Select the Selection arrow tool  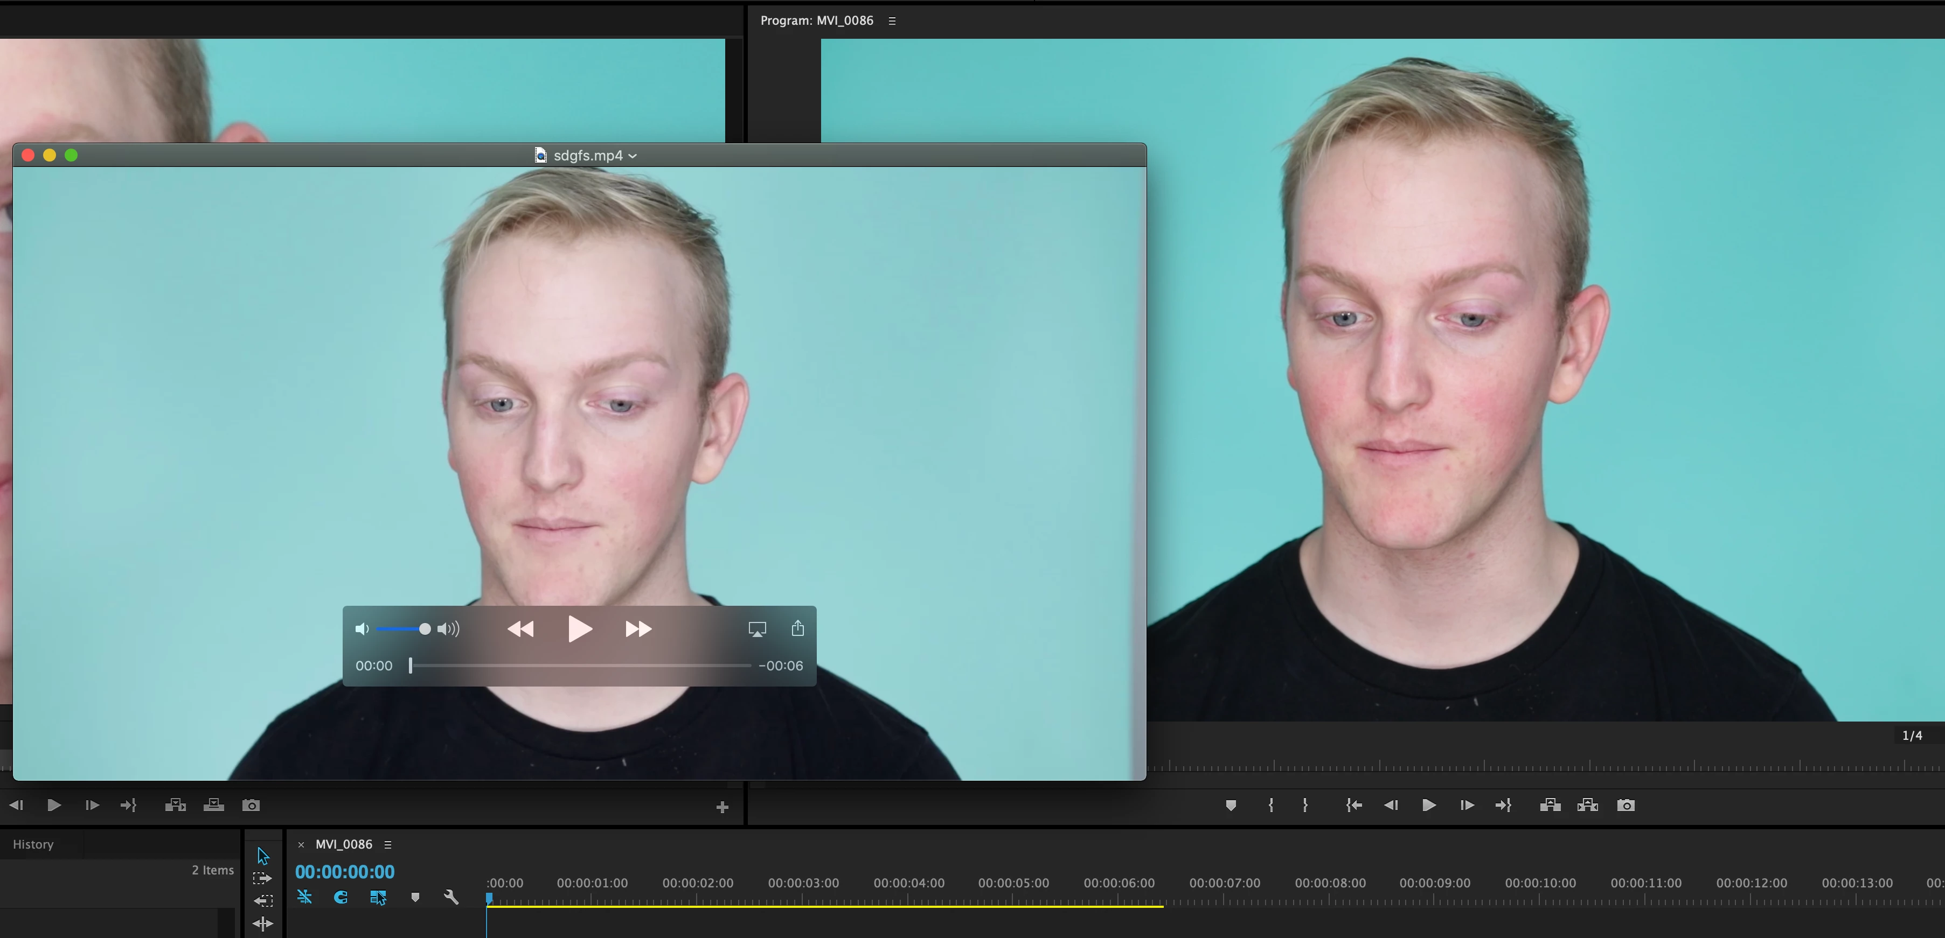(x=263, y=856)
